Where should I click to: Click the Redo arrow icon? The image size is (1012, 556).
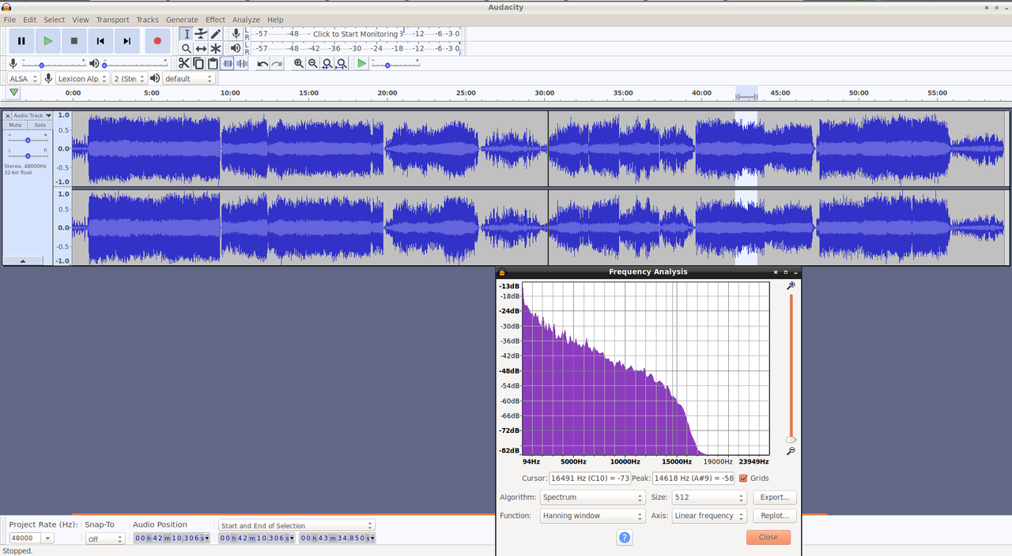click(277, 63)
